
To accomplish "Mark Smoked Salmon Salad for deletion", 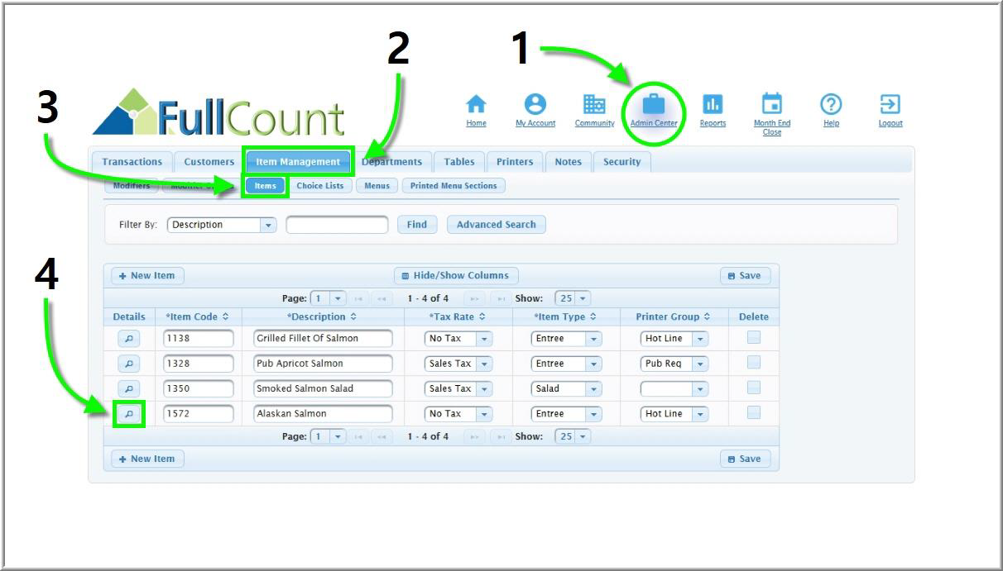I will [753, 388].
